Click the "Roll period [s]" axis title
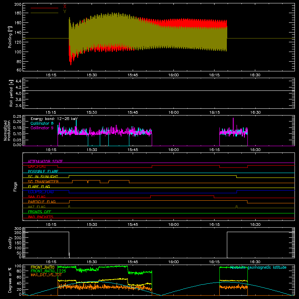Viewport: 299px width, 299px height. pos(11,93)
